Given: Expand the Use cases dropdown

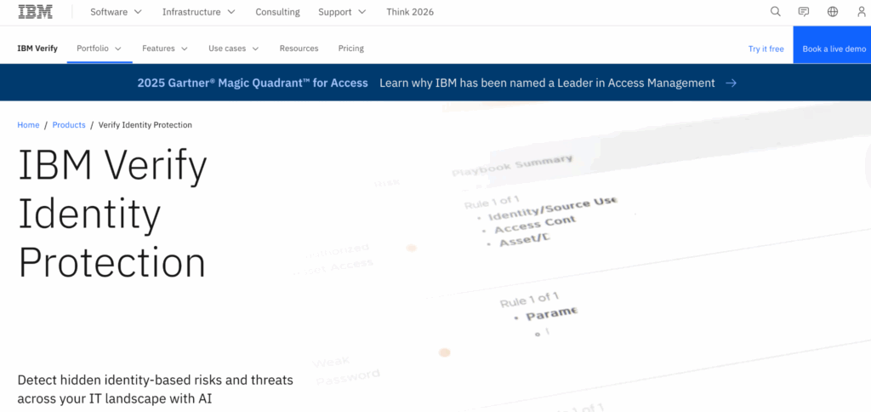Looking at the screenshot, I should point(234,49).
